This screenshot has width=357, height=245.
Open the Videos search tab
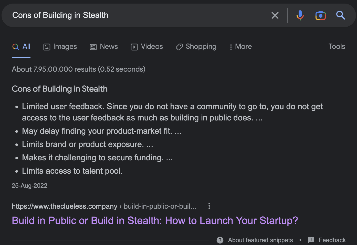pos(147,47)
